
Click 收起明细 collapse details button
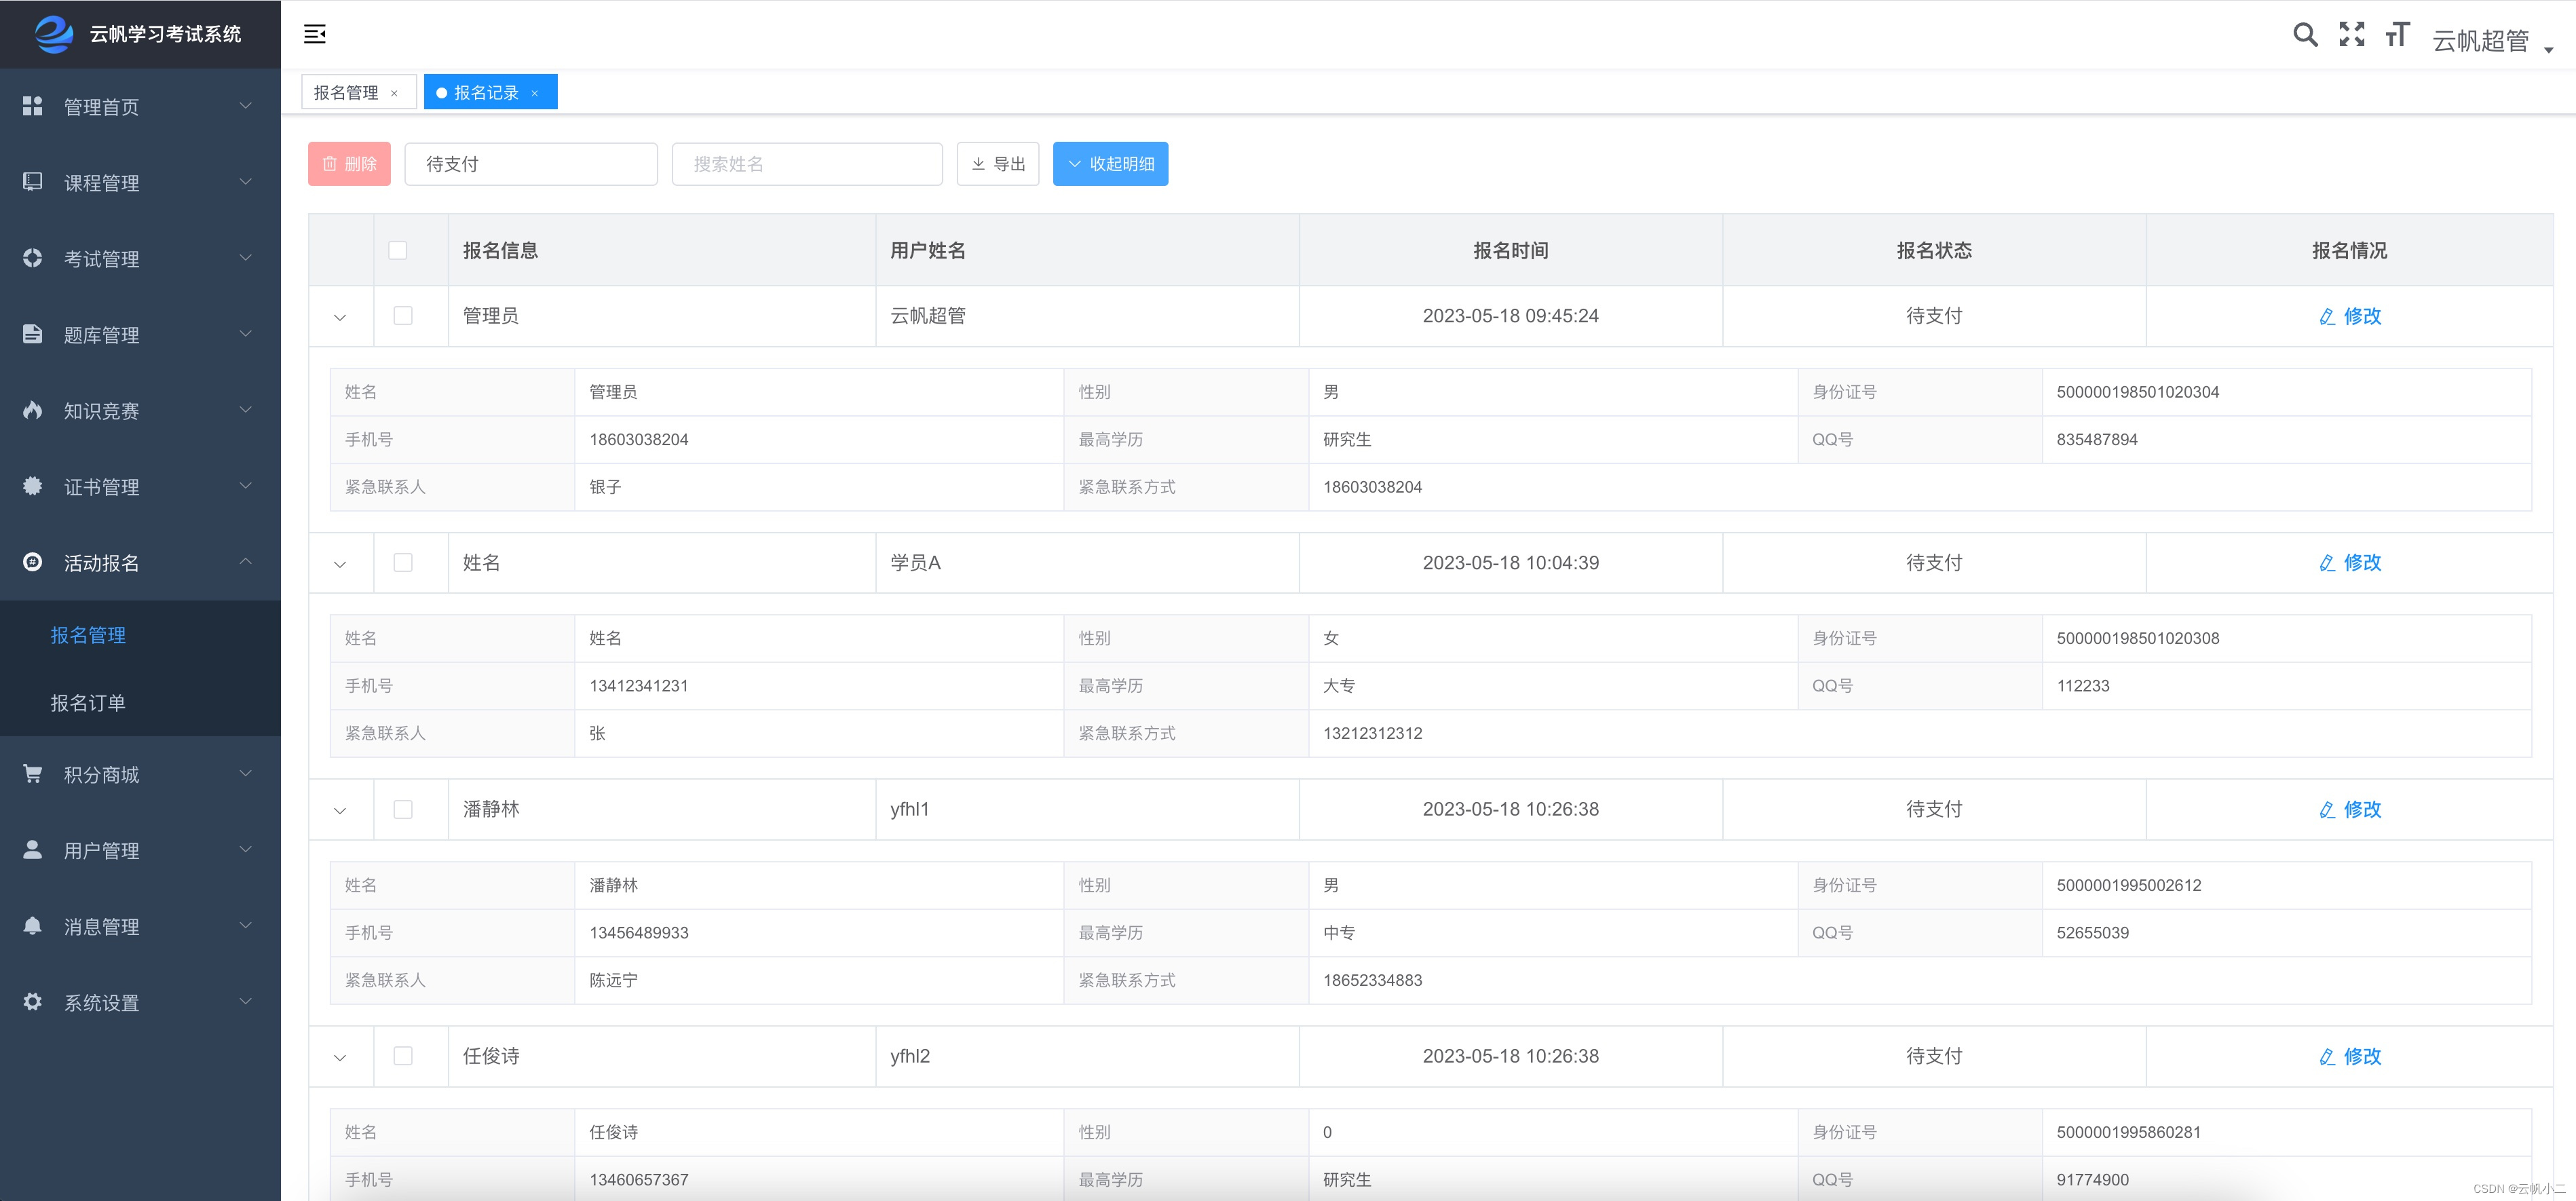pos(1110,164)
